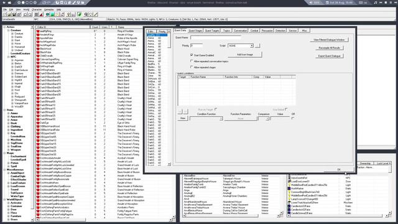Screen dimensions: 398x224
Task: Click the Quest Name input field
Action: tap(216, 37)
